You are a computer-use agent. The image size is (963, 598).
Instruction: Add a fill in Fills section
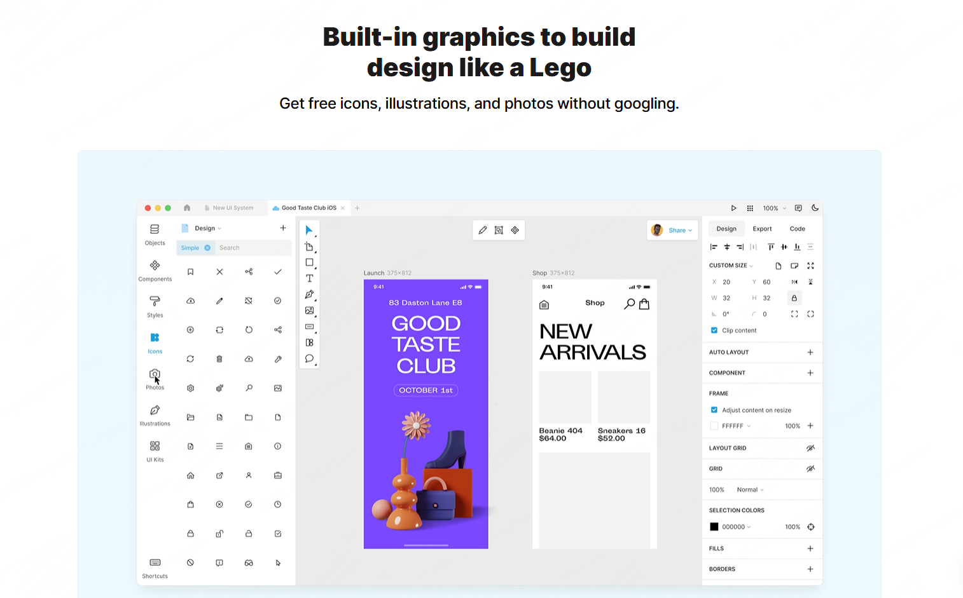(810, 548)
